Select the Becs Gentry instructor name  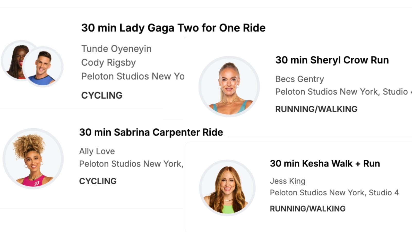299,79
